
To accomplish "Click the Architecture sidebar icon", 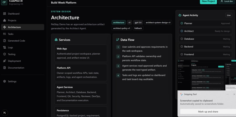I will point(4,27).
